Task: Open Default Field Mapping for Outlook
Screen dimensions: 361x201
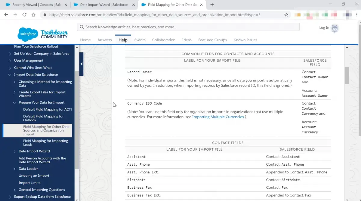Action: point(43,118)
